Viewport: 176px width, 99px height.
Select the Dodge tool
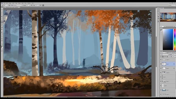click(x=2, y=33)
